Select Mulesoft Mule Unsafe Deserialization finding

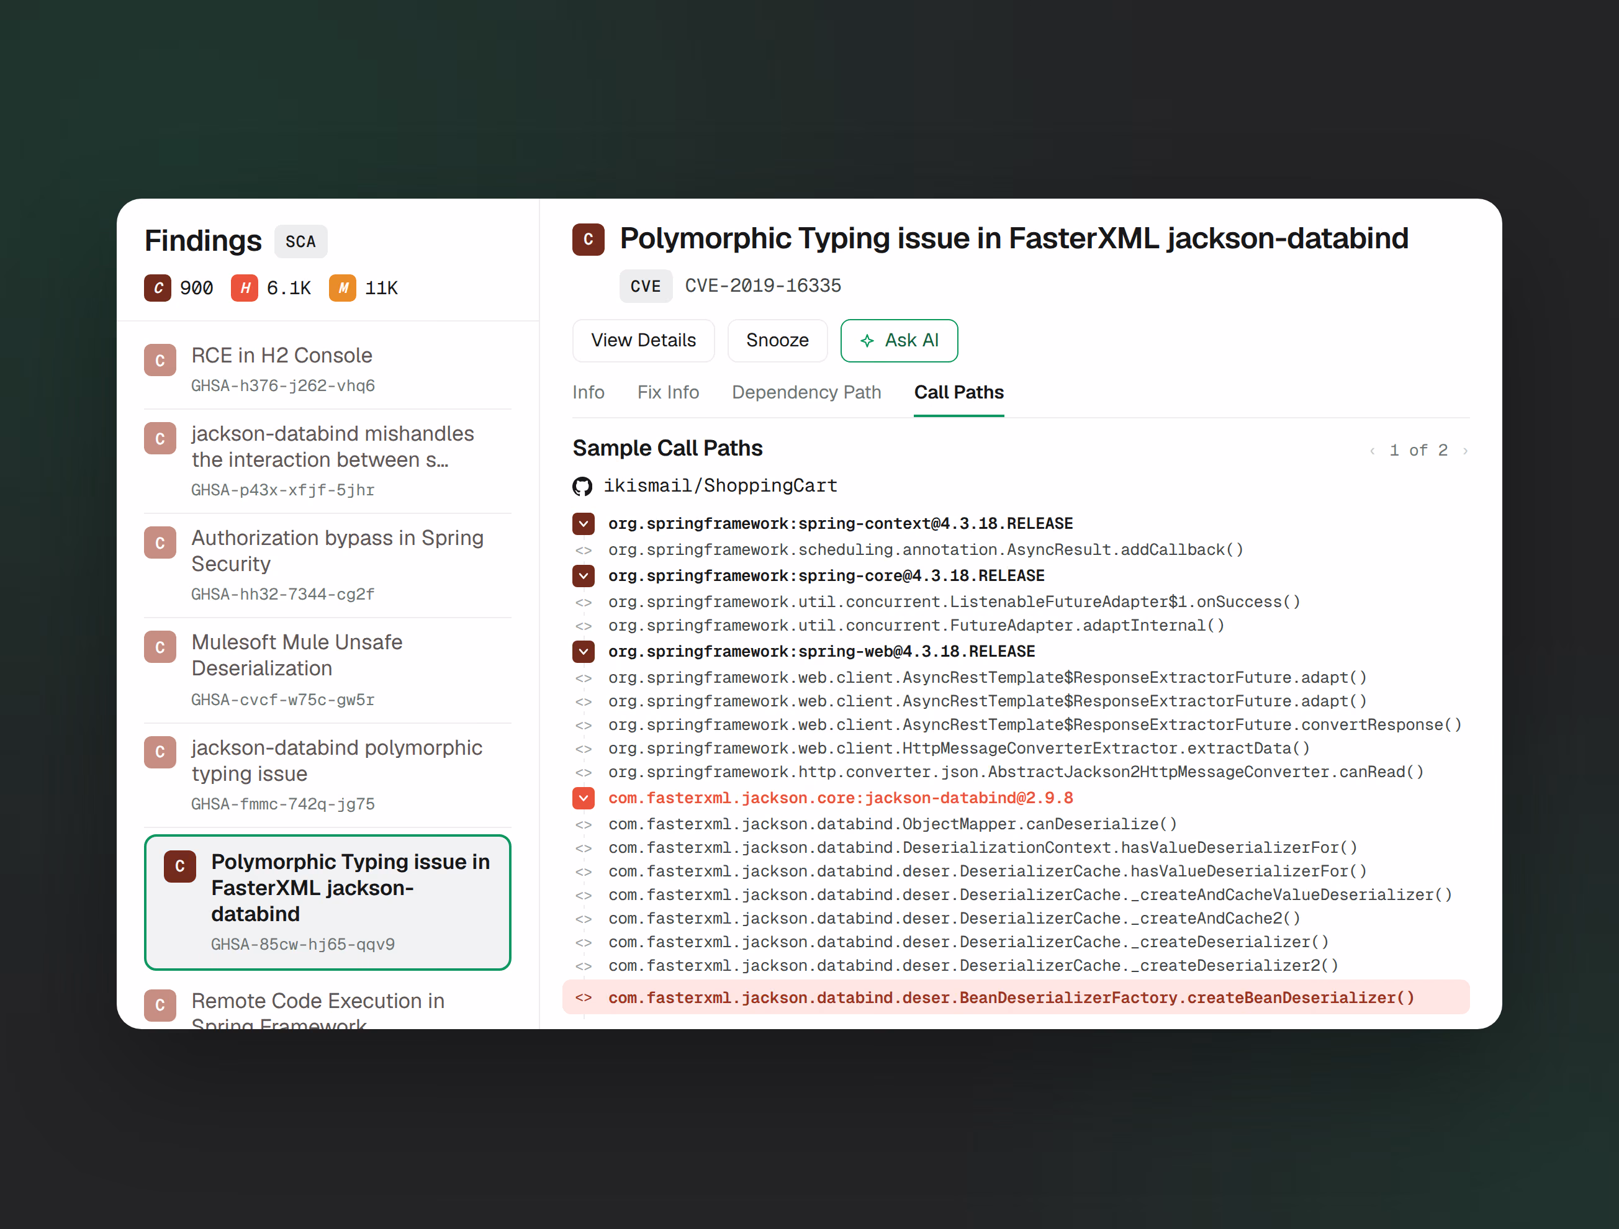327,670
